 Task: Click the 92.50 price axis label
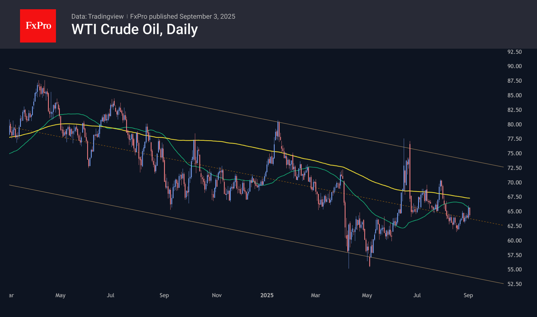click(514, 52)
